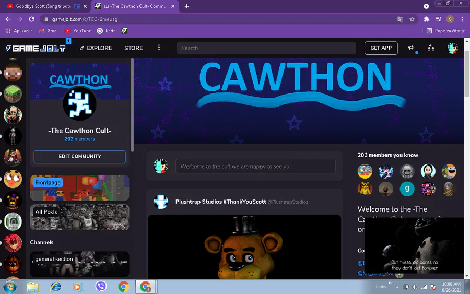Open the friends list icon

click(431, 48)
